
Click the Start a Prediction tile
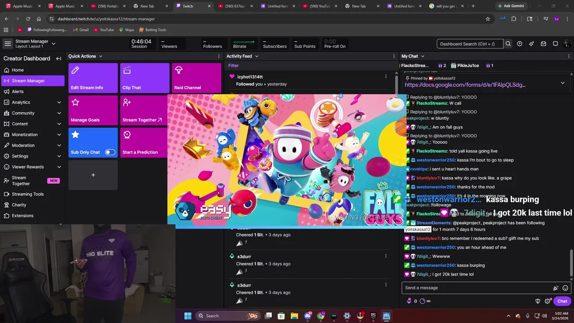coord(144,143)
